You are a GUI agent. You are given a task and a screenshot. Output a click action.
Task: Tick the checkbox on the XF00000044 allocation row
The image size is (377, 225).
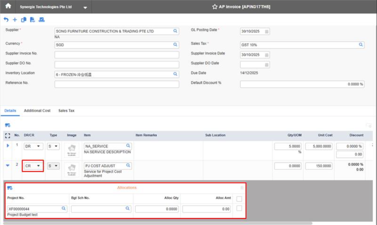pos(239,208)
